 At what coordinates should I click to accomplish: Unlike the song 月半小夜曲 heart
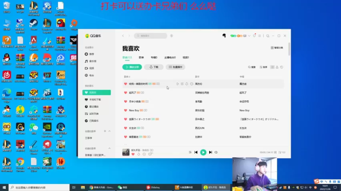pyautogui.click(x=125, y=101)
